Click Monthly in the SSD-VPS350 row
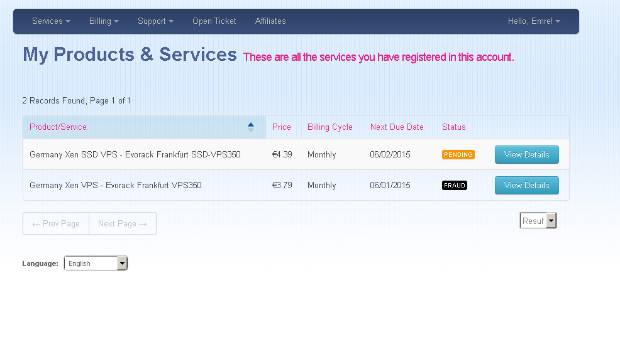 [321, 154]
